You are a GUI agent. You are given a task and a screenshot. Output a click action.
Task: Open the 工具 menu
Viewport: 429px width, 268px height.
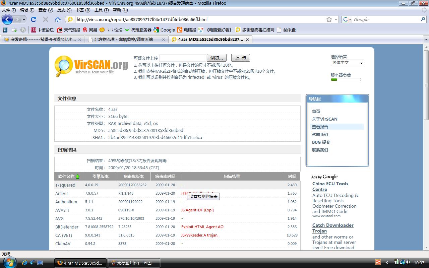[x=102, y=10]
